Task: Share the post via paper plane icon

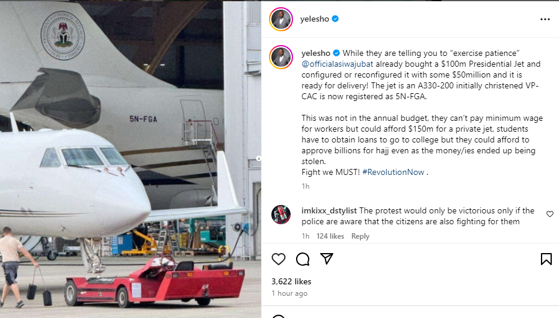Action: (327, 259)
